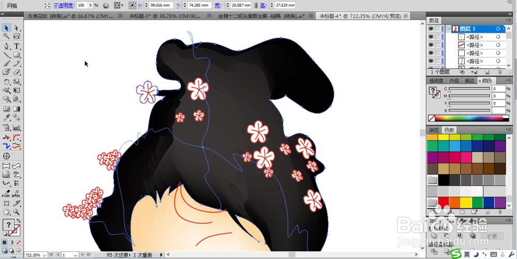Viewport: 517px width, 259px height.
Task: Select the Eraser tool
Action: pyautogui.click(x=17, y=72)
